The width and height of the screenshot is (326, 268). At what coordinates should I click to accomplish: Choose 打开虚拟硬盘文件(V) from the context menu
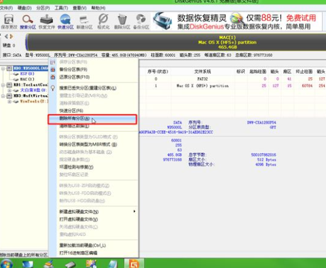[x=79, y=220]
